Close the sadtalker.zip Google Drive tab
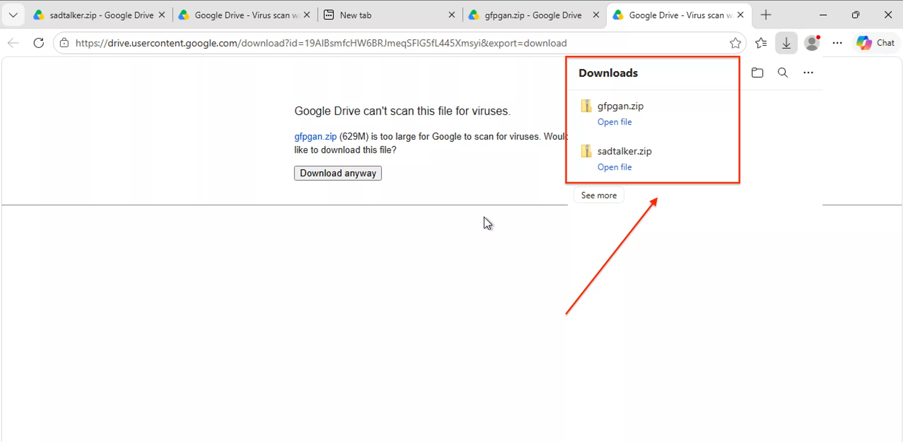Image resolution: width=903 pixels, height=442 pixels. pos(162,15)
